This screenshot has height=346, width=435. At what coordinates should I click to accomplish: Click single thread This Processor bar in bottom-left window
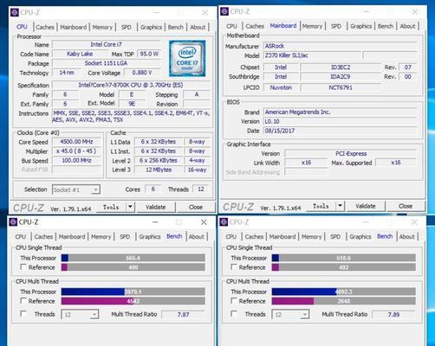133,258
